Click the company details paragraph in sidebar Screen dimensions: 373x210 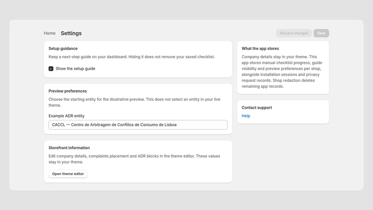pos(282,71)
